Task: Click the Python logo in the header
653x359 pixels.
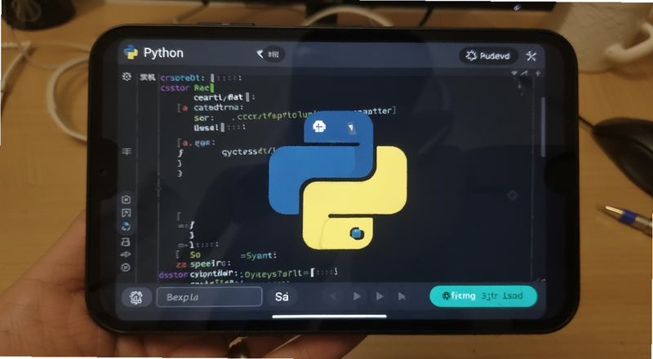Action: click(131, 52)
